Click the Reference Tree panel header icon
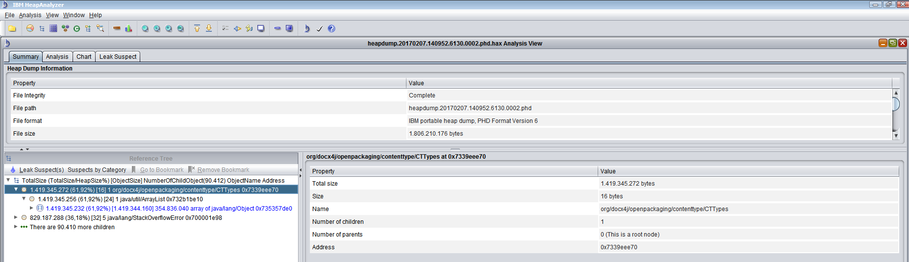 click(9, 159)
